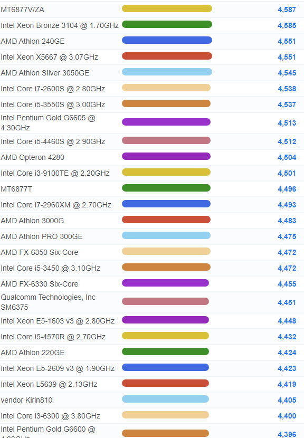The image size is (304, 438).
Task: Click score 4,400 for Core i3-6300
Action: pos(287,416)
